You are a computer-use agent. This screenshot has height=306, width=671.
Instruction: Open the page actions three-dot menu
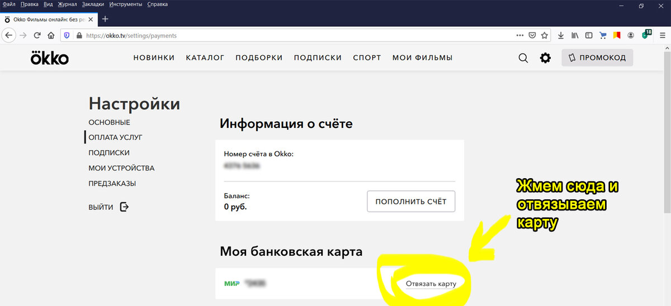521,35
